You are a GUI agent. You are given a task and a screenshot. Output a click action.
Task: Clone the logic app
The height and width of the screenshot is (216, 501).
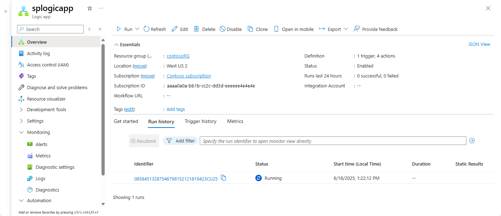click(257, 29)
